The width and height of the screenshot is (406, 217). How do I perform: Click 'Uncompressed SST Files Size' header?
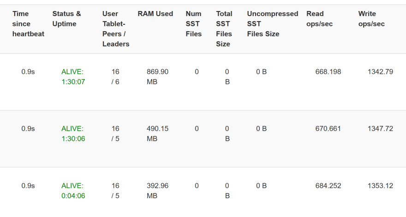click(x=272, y=24)
